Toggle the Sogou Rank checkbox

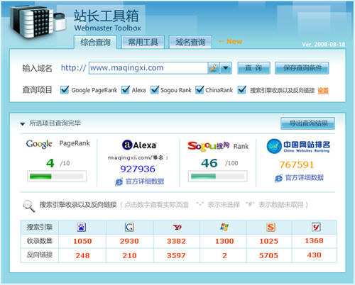[155, 90]
